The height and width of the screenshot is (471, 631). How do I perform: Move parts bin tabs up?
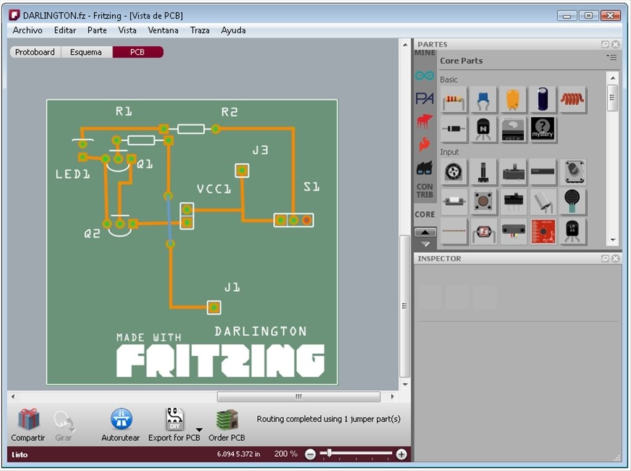[x=426, y=232]
